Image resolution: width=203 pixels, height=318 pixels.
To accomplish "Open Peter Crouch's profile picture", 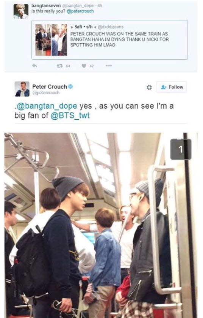I will [x=22, y=89].
